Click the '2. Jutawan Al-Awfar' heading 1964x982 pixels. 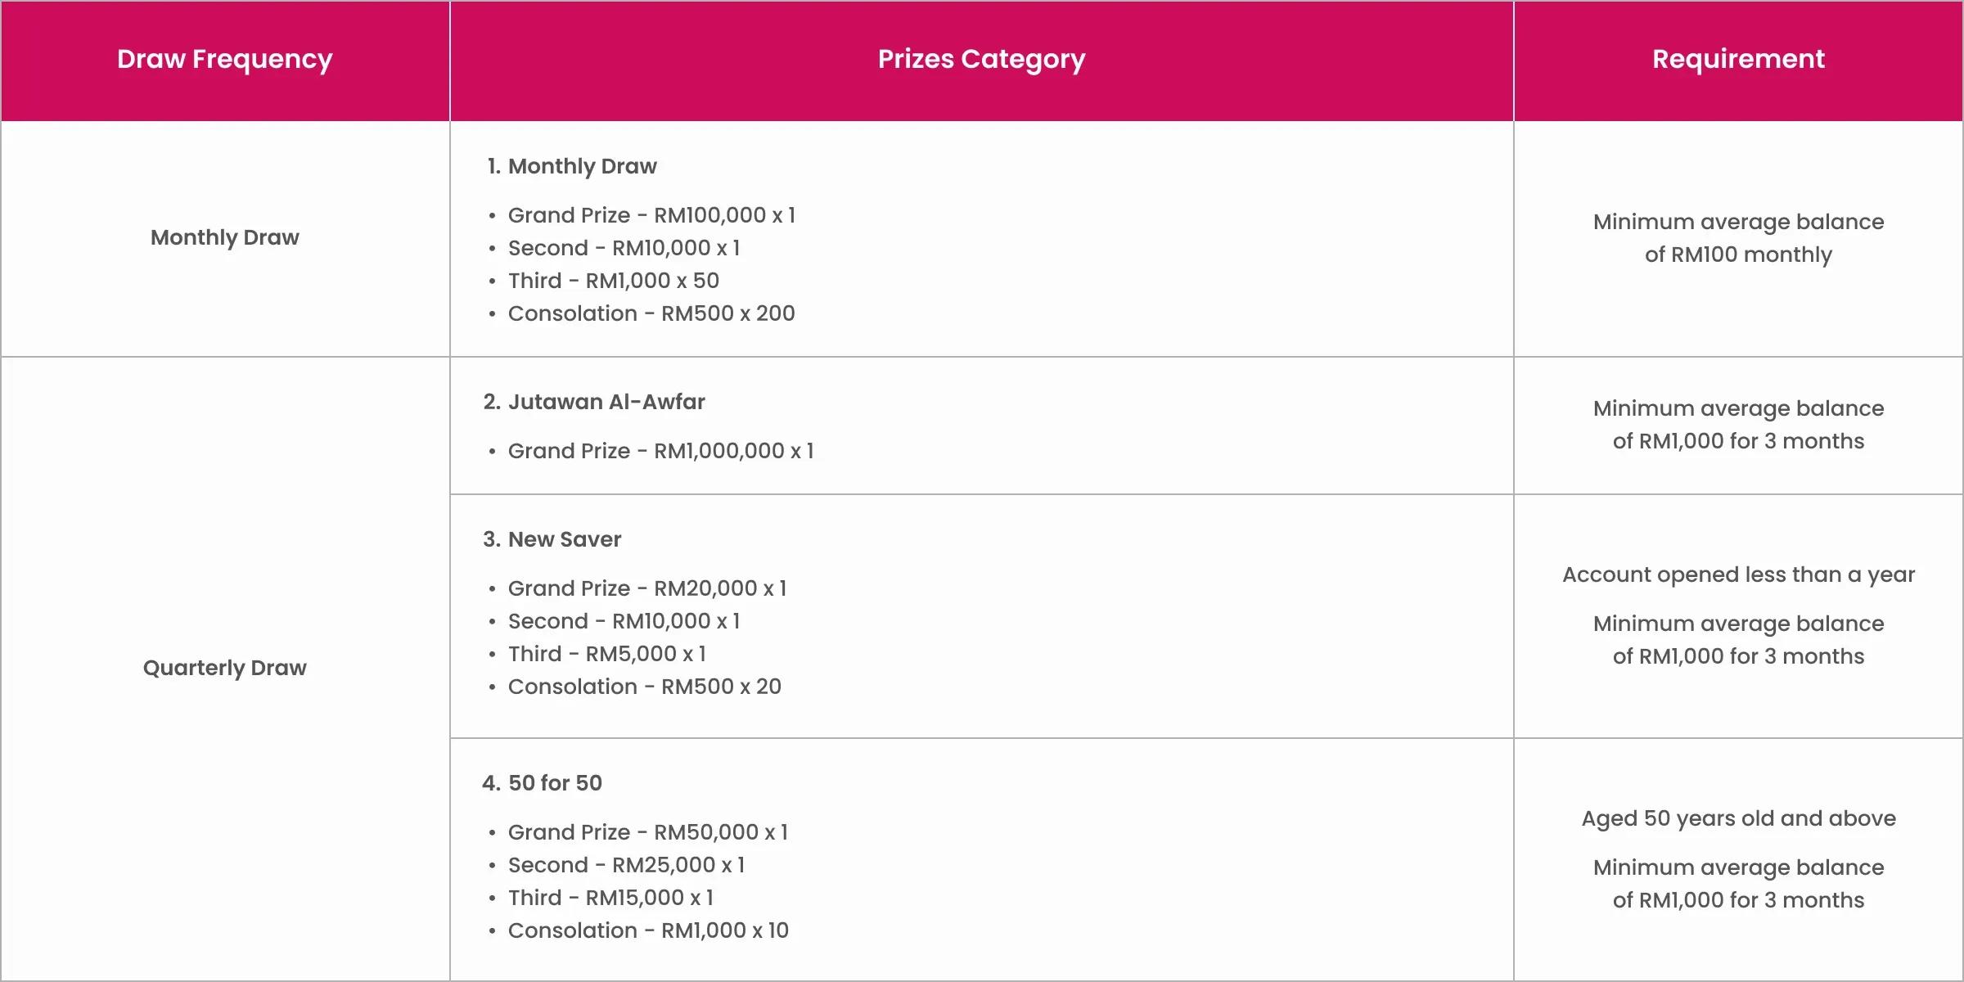point(594,402)
